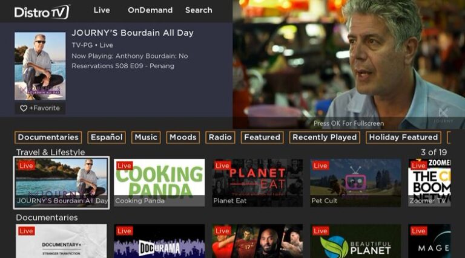
Task: Click the Documentaries row heading
Action: click(47, 218)
